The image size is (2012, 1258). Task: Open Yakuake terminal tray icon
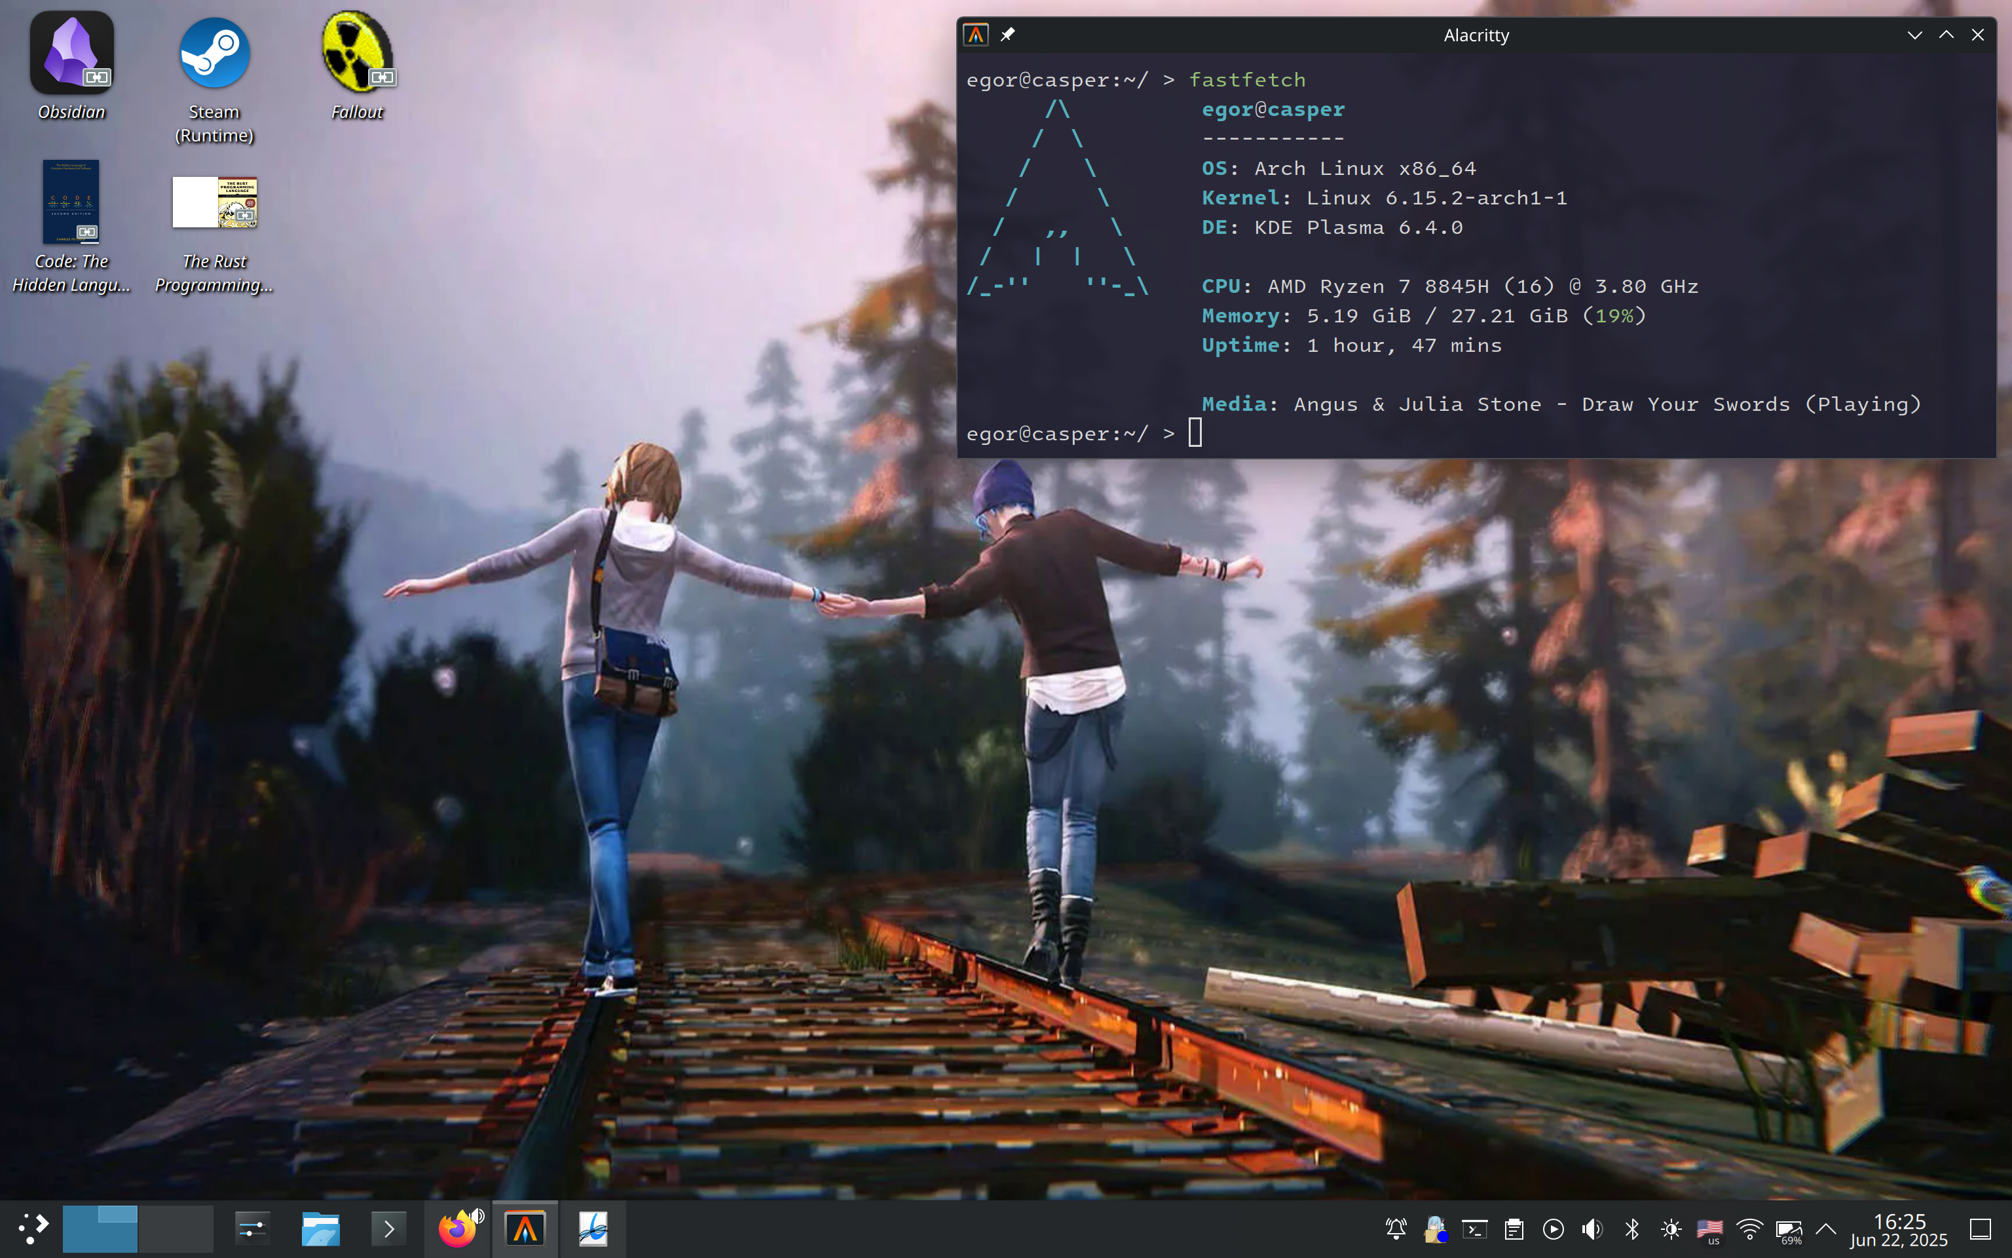[1475, 1229]
